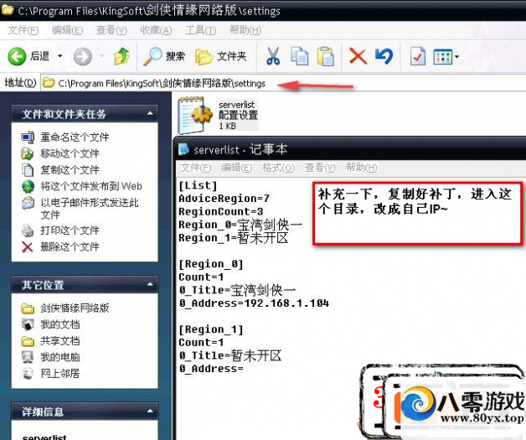
Task: Click the folder icon in address bar
Action: point(49,83)
